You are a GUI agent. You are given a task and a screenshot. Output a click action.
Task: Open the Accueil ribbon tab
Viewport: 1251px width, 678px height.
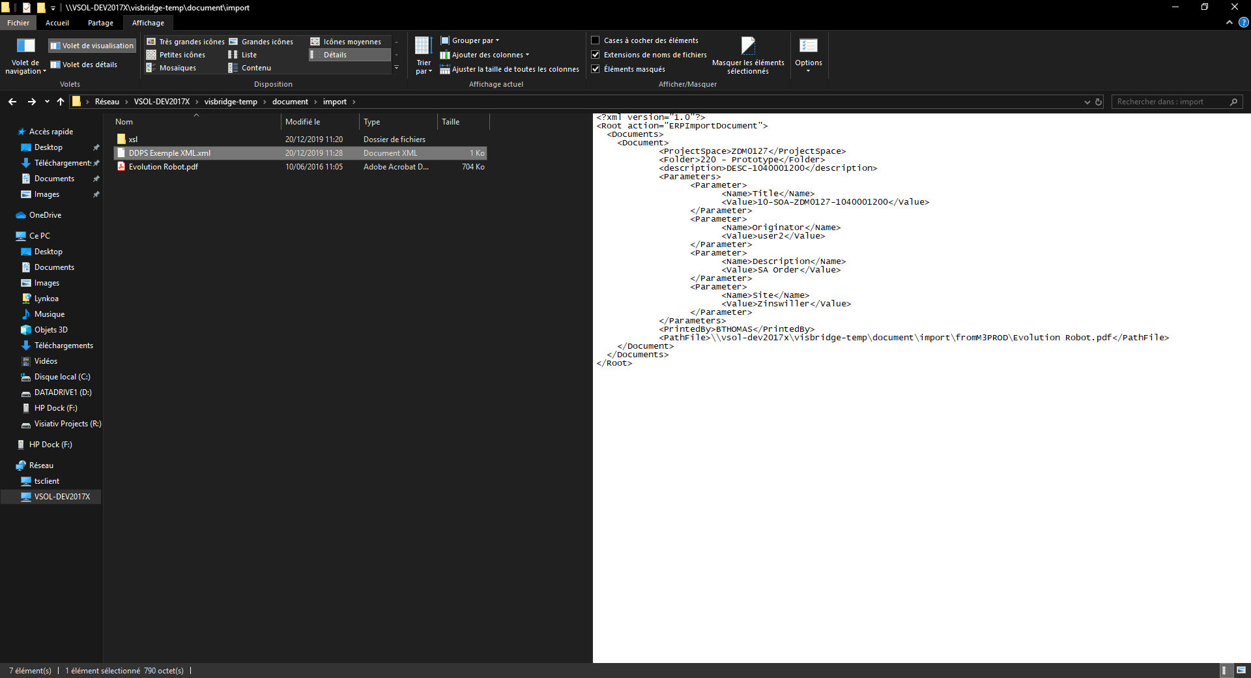coord(57,23)
